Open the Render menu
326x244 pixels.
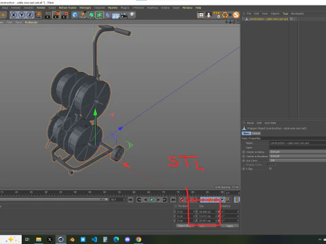point(41,7)
